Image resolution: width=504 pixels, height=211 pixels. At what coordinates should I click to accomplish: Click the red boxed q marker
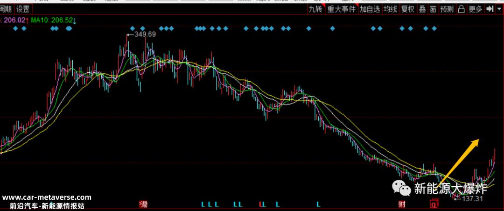click(x=434, y=204)
